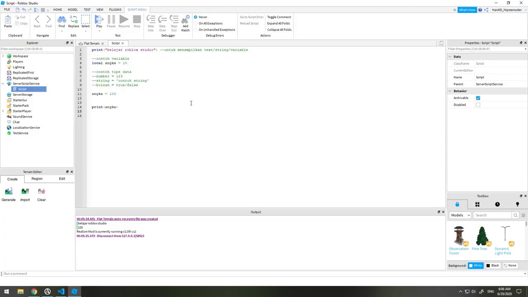Open Google Chrome from the taskbar
This screenshot has width=528, height=297.
tap(34, 292)
